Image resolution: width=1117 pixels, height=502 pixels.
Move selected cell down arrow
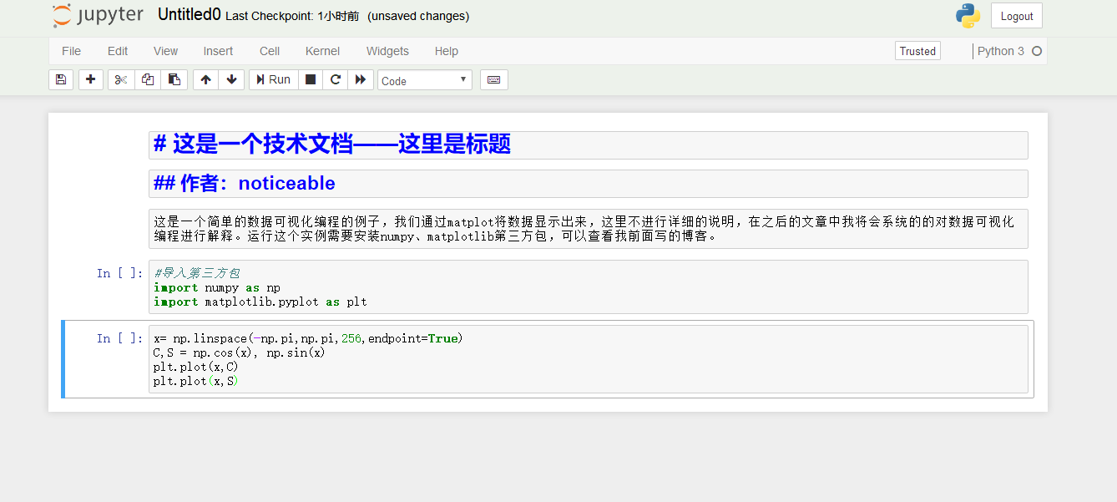(232, 79)
